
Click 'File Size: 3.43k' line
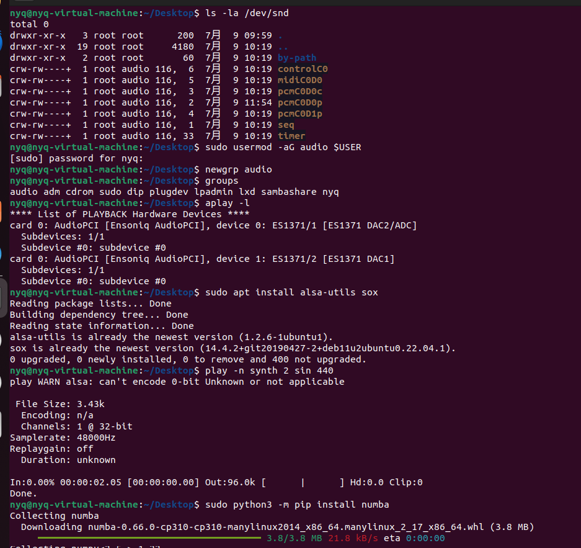pos(60,404)
